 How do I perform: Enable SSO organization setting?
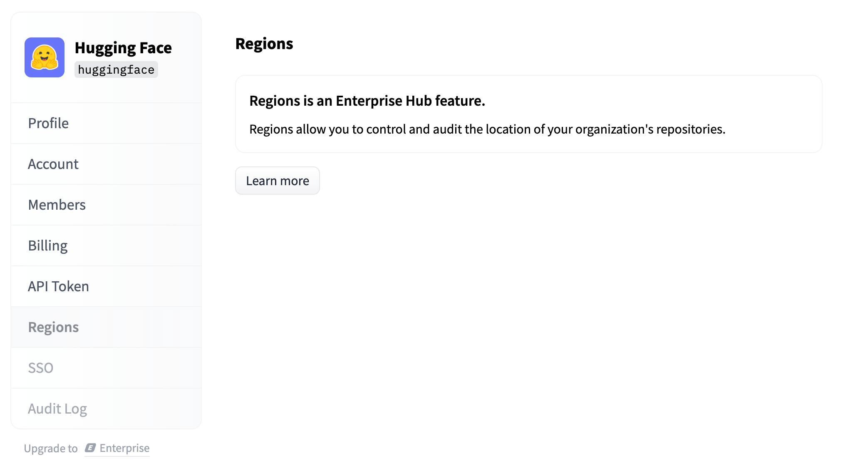[x=40, y=368]
